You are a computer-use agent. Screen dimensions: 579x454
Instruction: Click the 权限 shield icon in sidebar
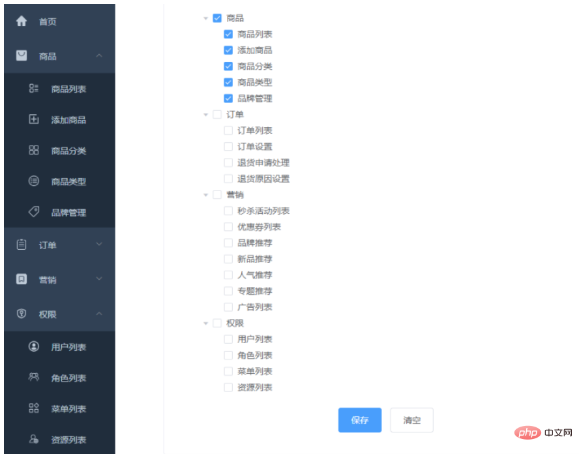(22, 314)
